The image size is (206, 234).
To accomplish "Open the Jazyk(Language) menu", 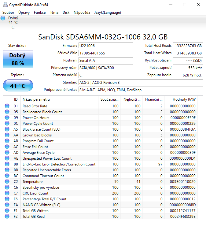I will click(108, 13).
